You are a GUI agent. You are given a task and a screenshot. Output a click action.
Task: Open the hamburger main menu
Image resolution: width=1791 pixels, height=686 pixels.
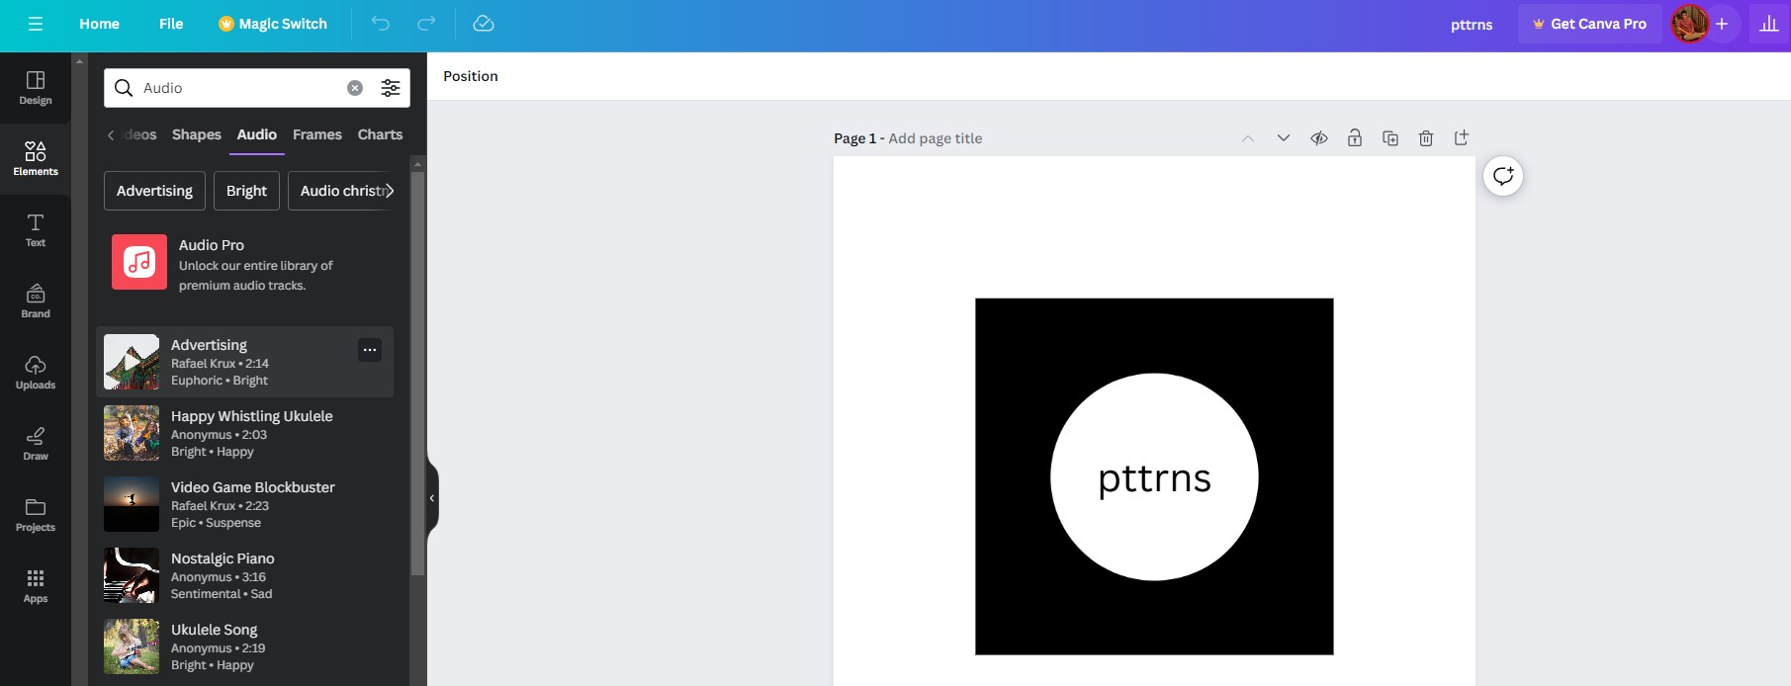pyautogui.click(x=36, y=24)
